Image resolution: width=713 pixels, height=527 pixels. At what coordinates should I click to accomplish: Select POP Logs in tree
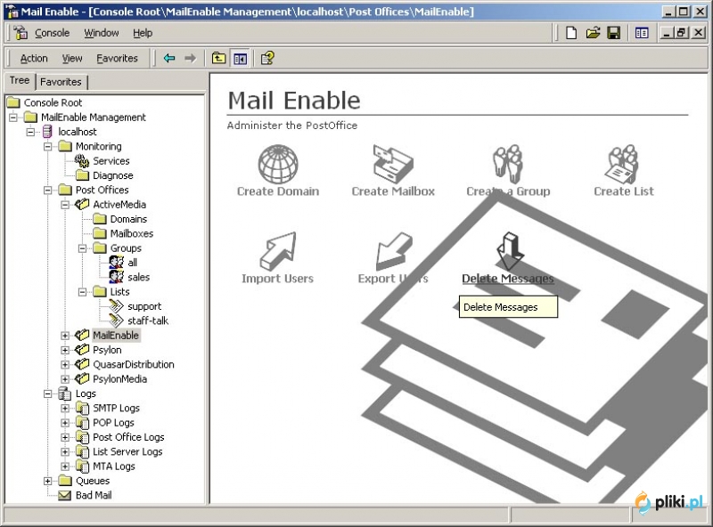pyautogui.click(x=113, y=423)
